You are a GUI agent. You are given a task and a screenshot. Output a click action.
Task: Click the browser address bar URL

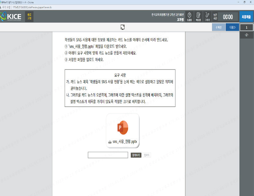coord(32,7)
